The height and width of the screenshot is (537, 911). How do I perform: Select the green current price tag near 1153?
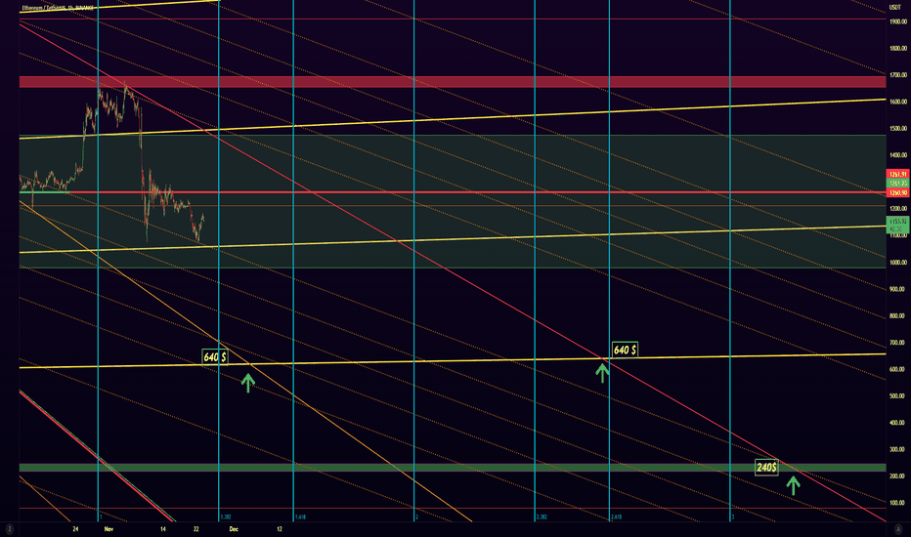(897, 225)
